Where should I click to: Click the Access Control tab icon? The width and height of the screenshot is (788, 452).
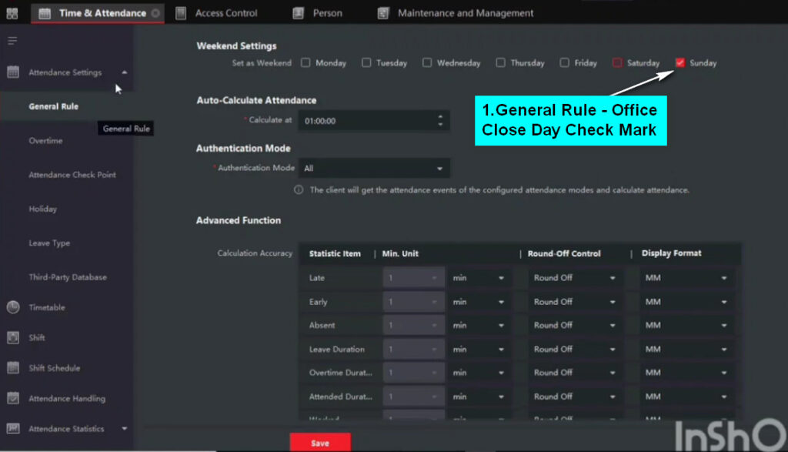(x=181, y=14)
